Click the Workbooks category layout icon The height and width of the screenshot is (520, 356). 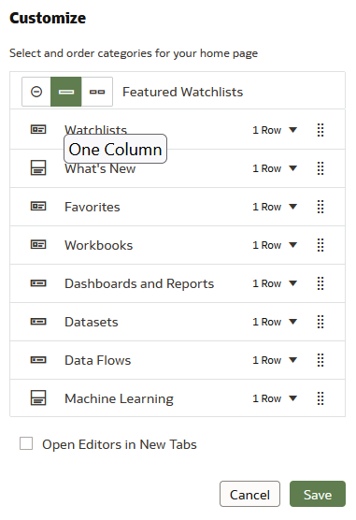click(38, 245)
